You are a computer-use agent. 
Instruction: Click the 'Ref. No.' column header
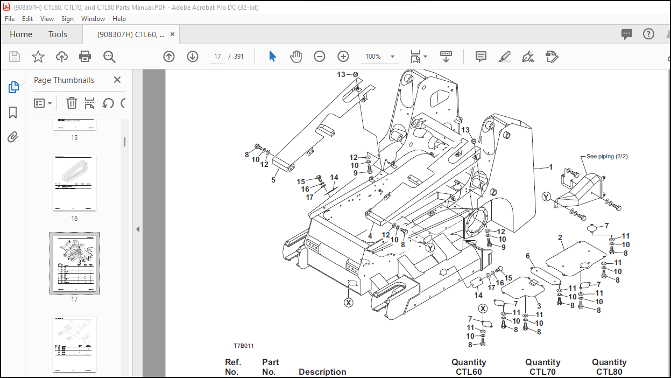pos(233,367)
